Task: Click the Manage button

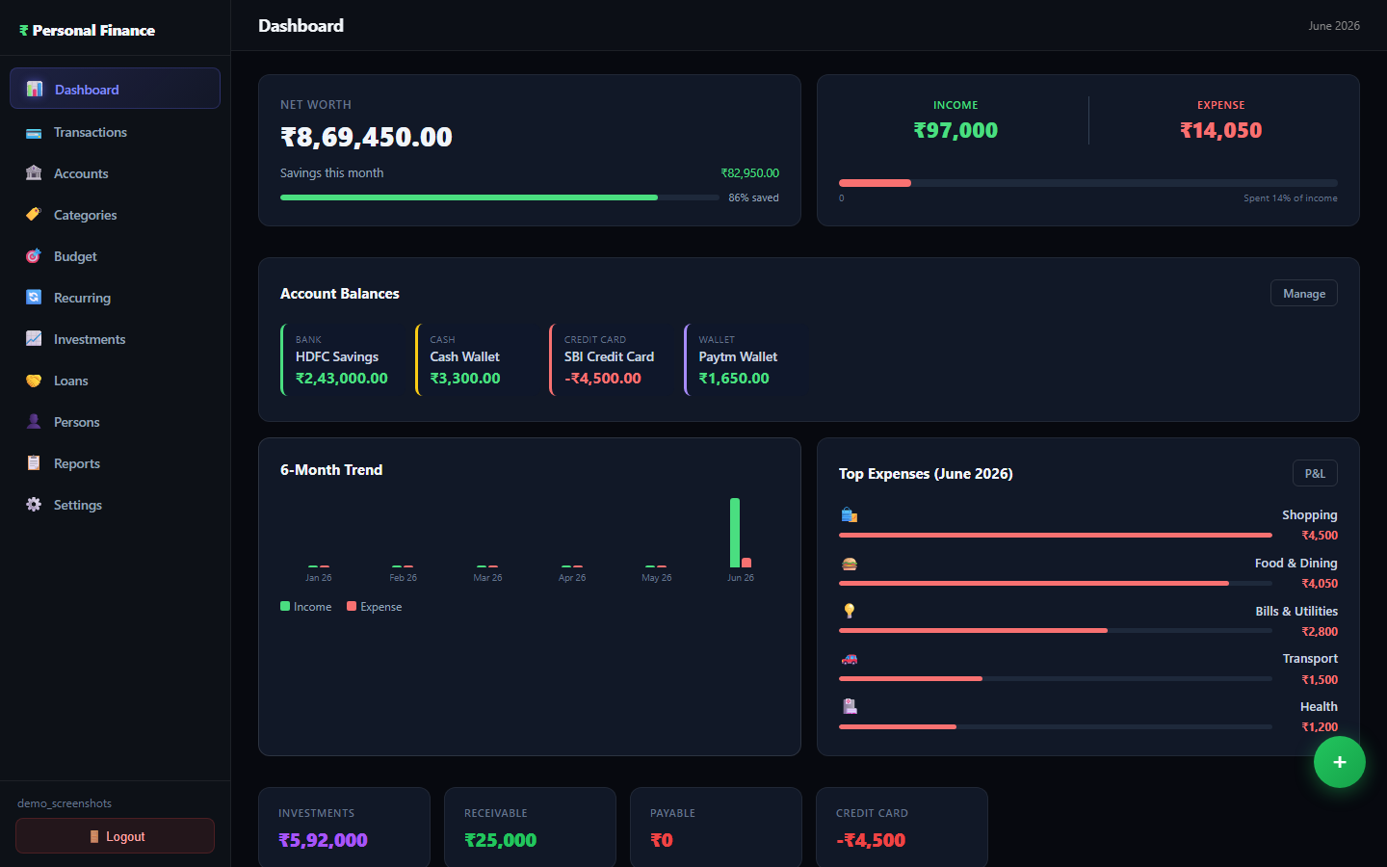Action: tap(1304, 293)
